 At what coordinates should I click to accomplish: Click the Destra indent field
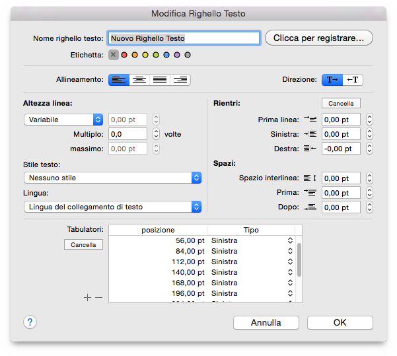(x=341, y=149)
